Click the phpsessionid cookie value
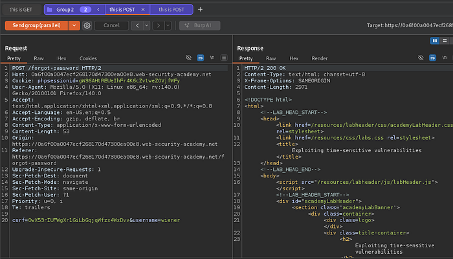This screenshot has width=453, height=259. [x=129, y=81]
